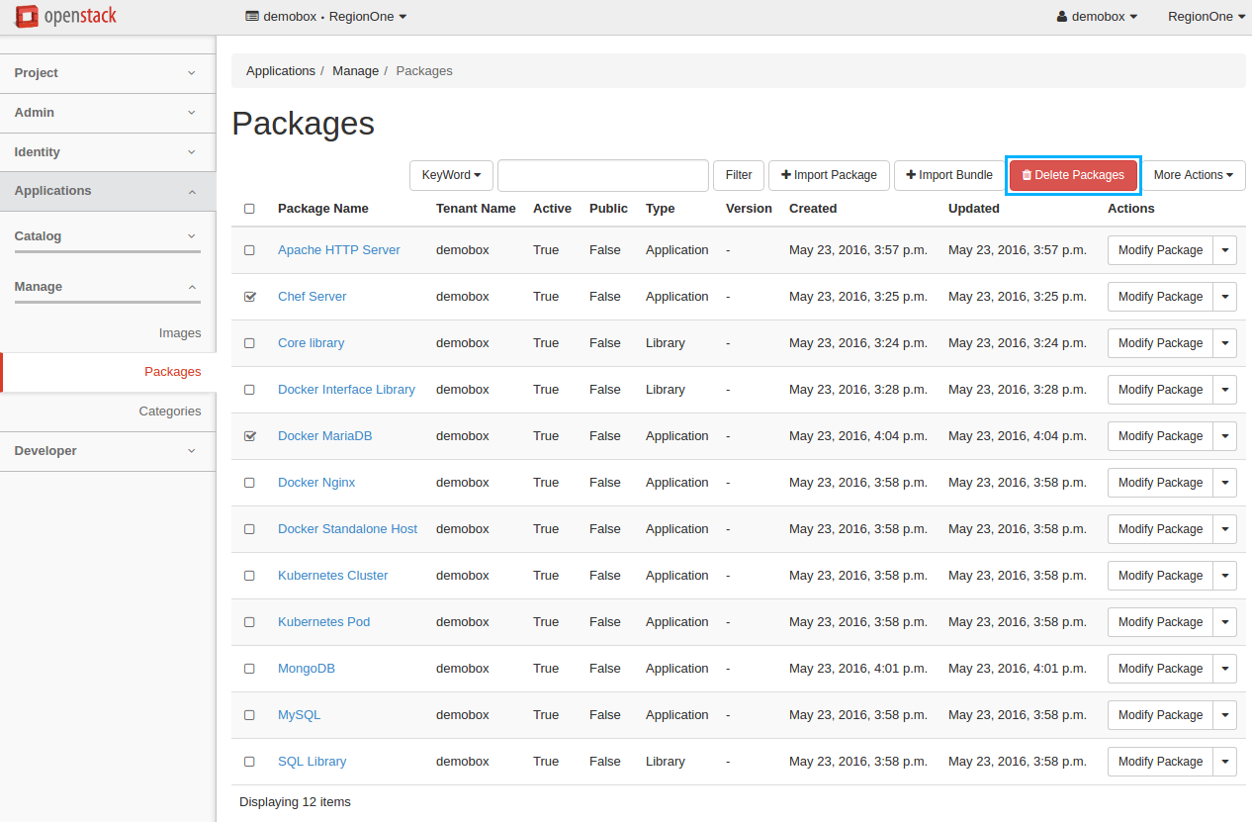This screenshot has width=1252, height=822.
Task: Check the checkbox for Apache HTTP Server
Action: [249, 249]
